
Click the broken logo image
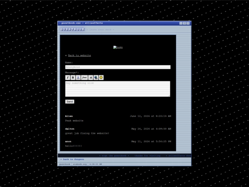coord(118,48)
